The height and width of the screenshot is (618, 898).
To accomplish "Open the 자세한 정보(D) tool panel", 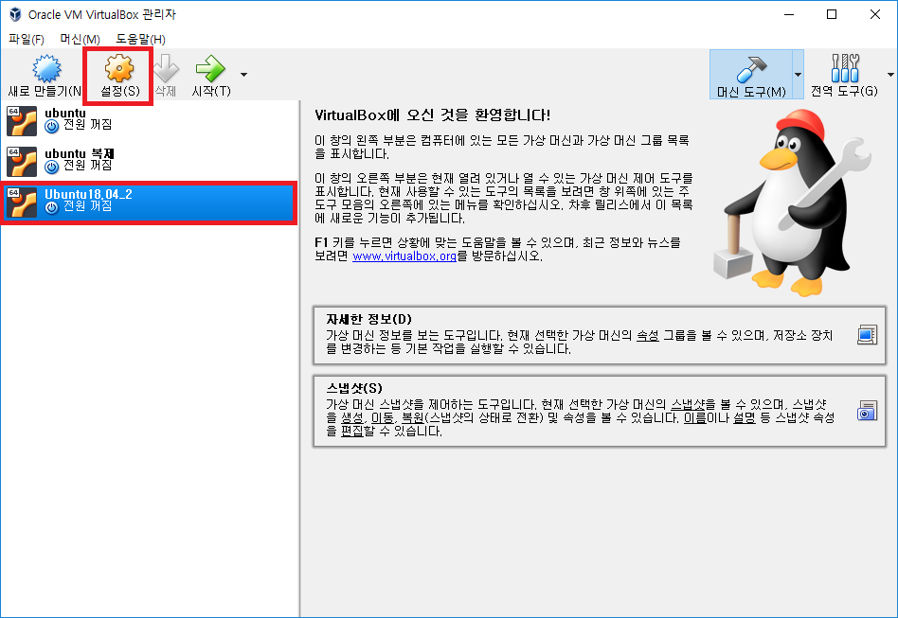I will coord(600,335).
